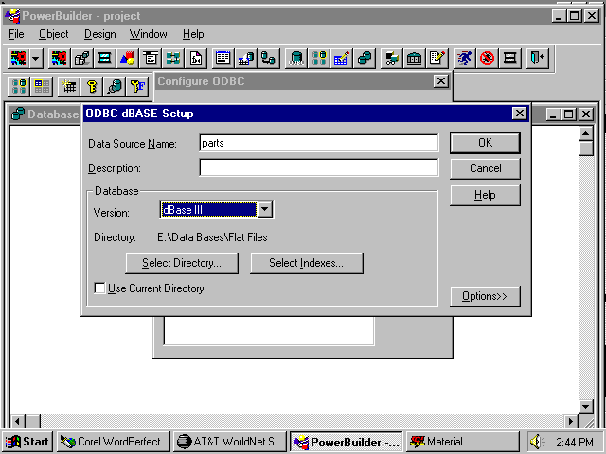Click the second colorful application icon

pyautogui.click(x=59, y=59)
